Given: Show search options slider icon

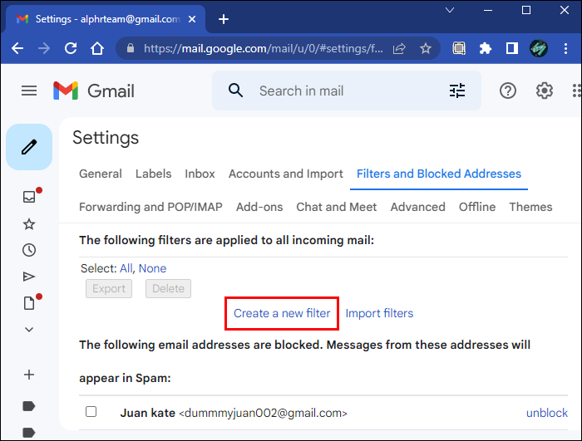Looking at the screenshot, I should click(457, 91).
